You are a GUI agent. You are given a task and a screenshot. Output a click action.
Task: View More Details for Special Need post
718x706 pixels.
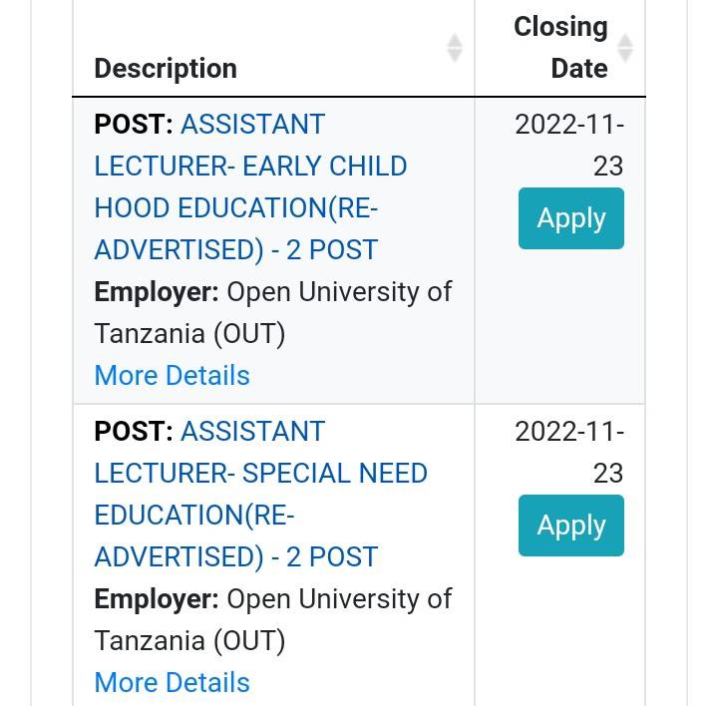click(173, 683)
